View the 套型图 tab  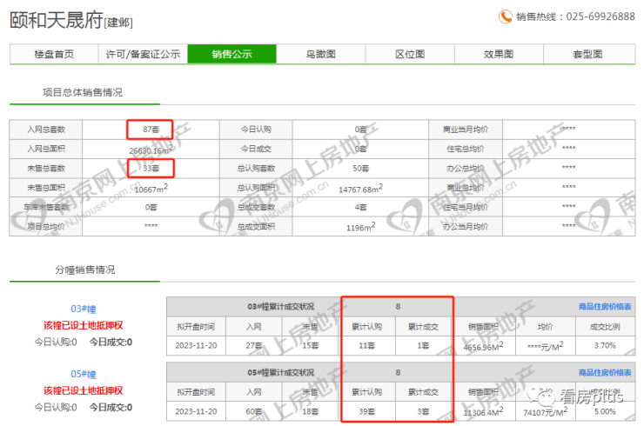pyautogui.click(x=588, y=54)
